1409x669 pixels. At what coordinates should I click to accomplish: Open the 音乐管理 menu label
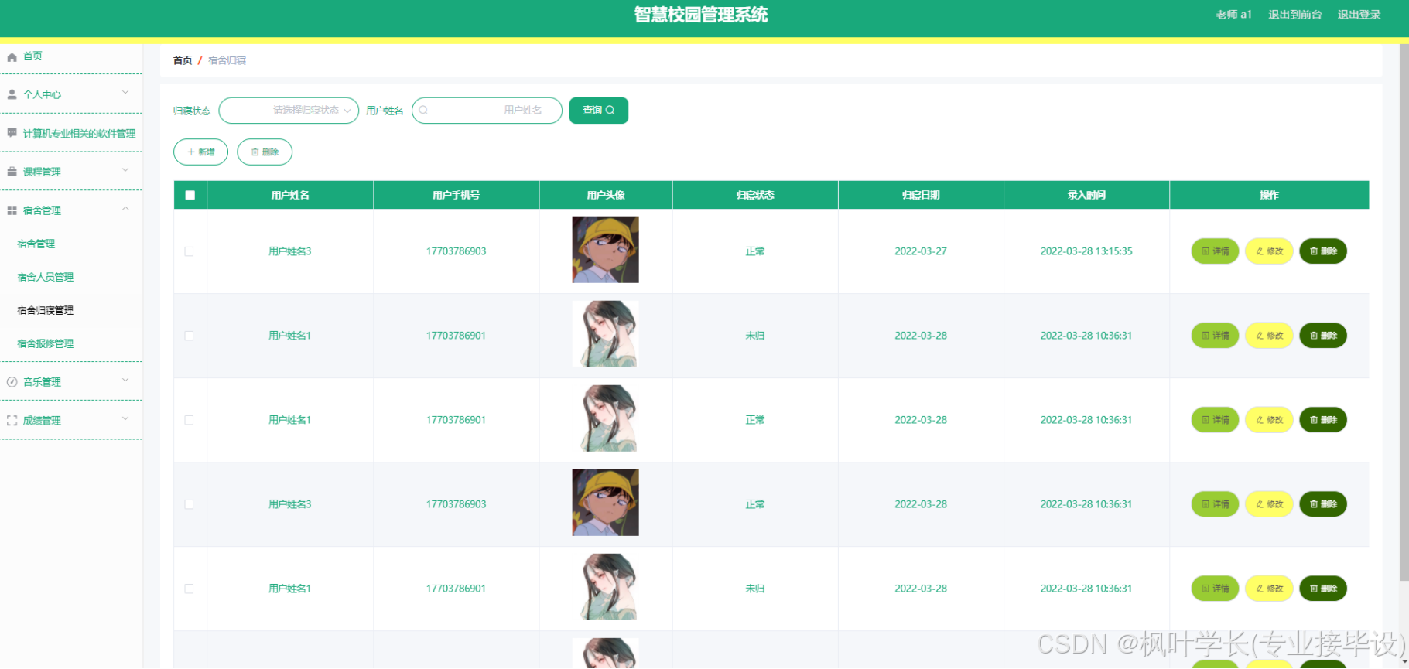42,382
